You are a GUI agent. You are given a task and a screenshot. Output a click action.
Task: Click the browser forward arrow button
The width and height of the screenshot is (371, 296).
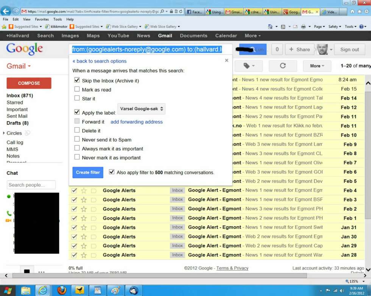[x=16, y=11]
